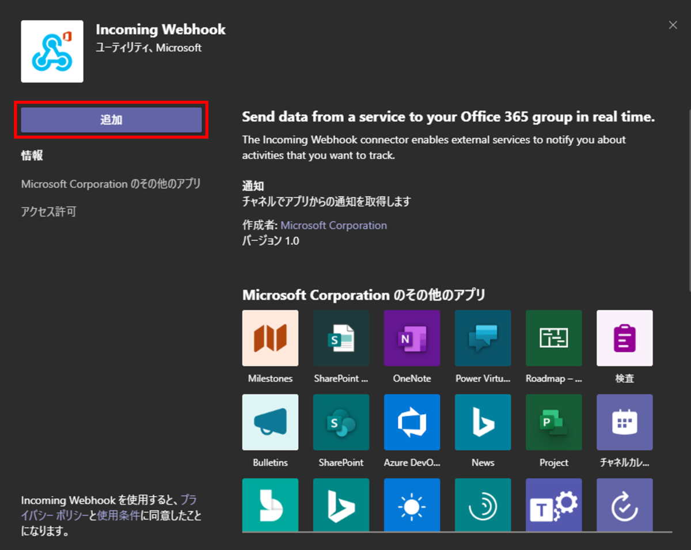691x550 pixels.
Task: Click the OneNote label text
Action: (x=412, y=379)
